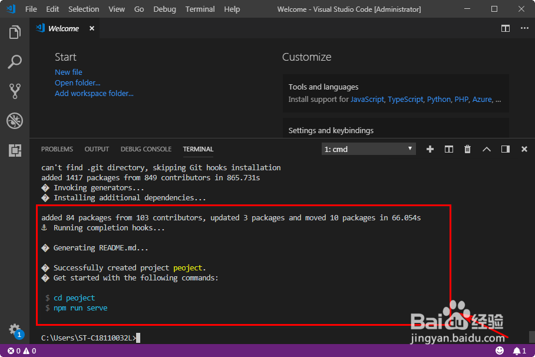Click the New file link
The height and width of the screenshot is (357, 535).
click(x=68, y=72)
